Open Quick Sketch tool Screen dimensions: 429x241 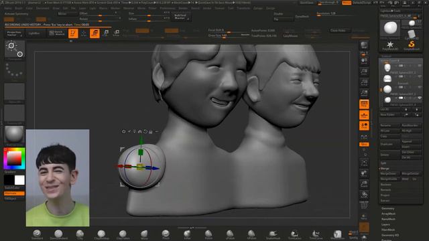[57, 33]
